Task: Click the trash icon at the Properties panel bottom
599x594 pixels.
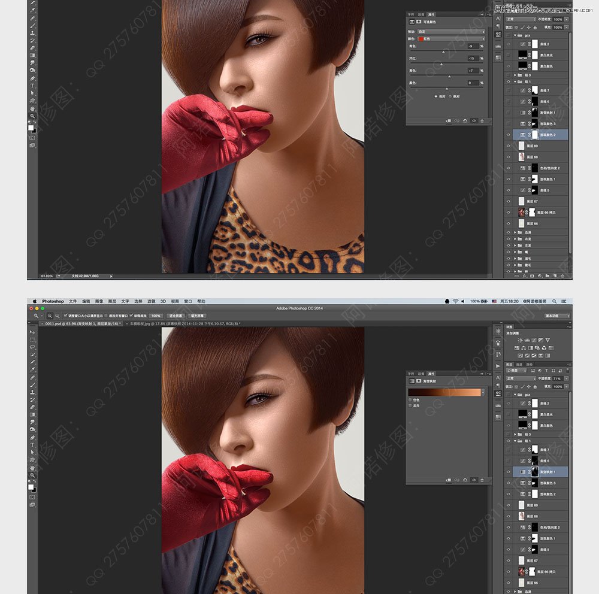Action: (x=482, y=480)
